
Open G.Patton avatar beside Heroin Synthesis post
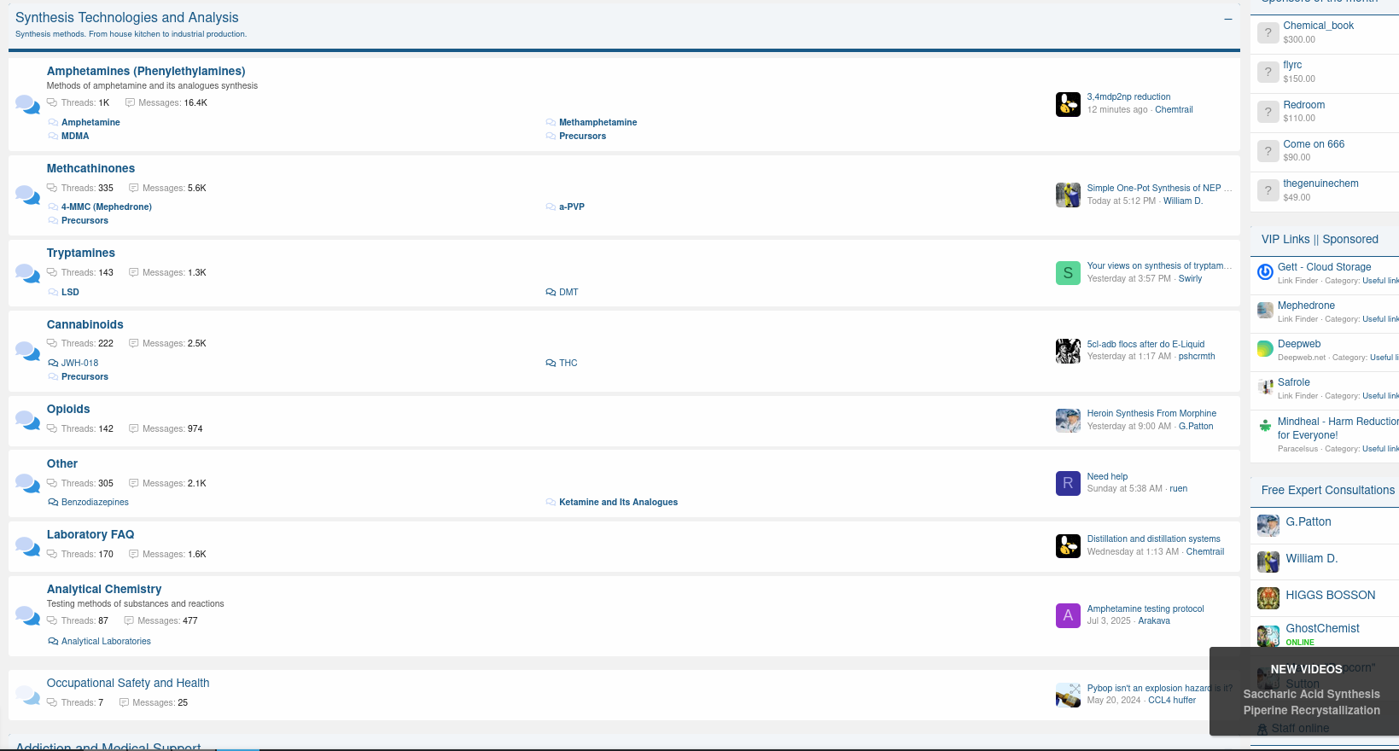tap(1068, 421)
